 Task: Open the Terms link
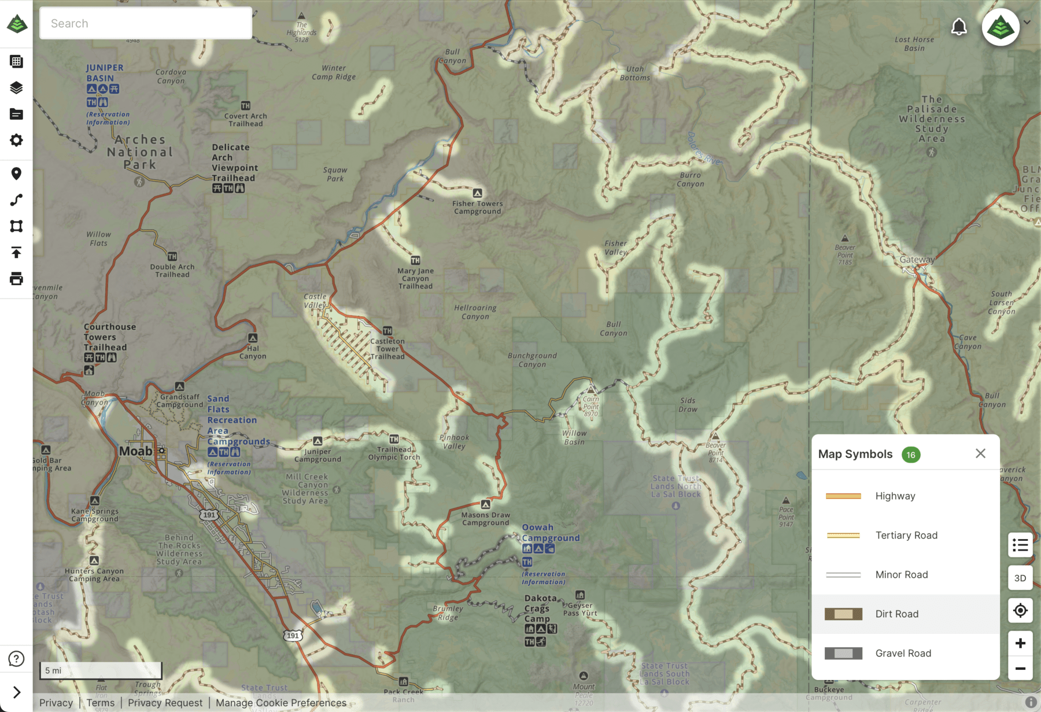click(x=101, y=703)
